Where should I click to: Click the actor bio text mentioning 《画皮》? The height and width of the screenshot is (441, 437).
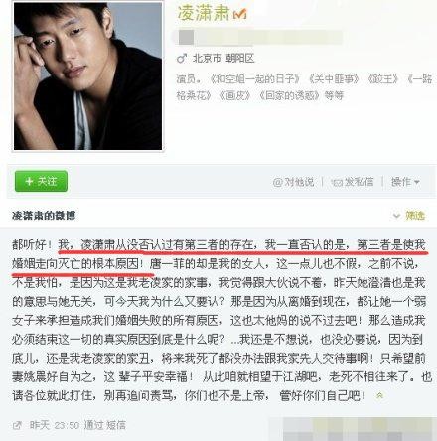pyautogui.click(x=304, y=87)
